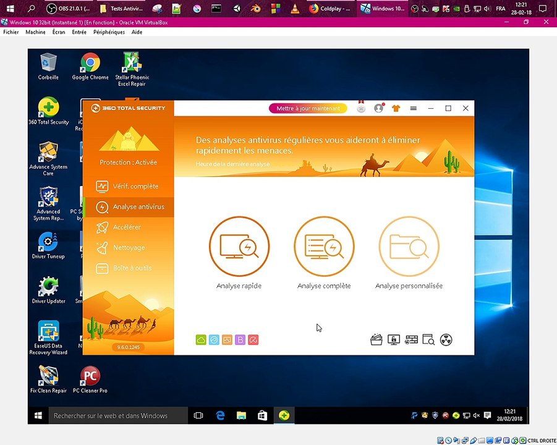Viewport: 557px width, 445px height.
Task: Open the VirtualBox Machine menu
Action: (35, 32)
